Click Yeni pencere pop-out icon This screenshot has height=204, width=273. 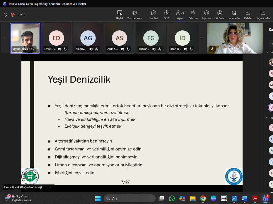[135, 15]
